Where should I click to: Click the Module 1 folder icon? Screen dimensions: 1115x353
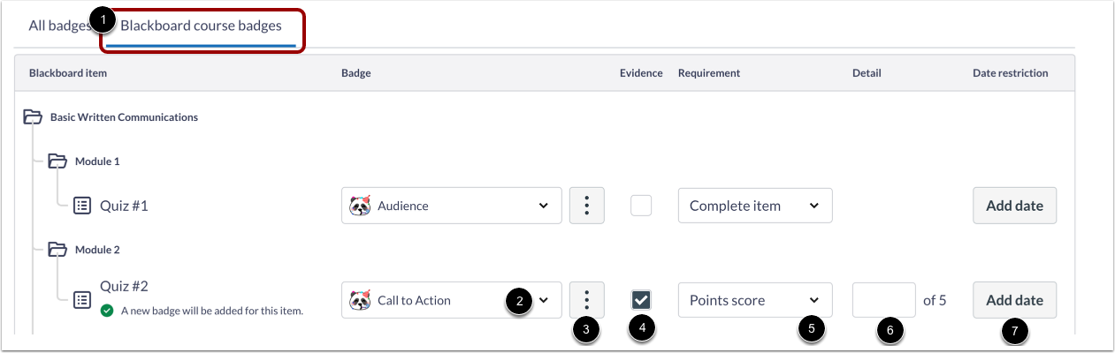[57, 161]
